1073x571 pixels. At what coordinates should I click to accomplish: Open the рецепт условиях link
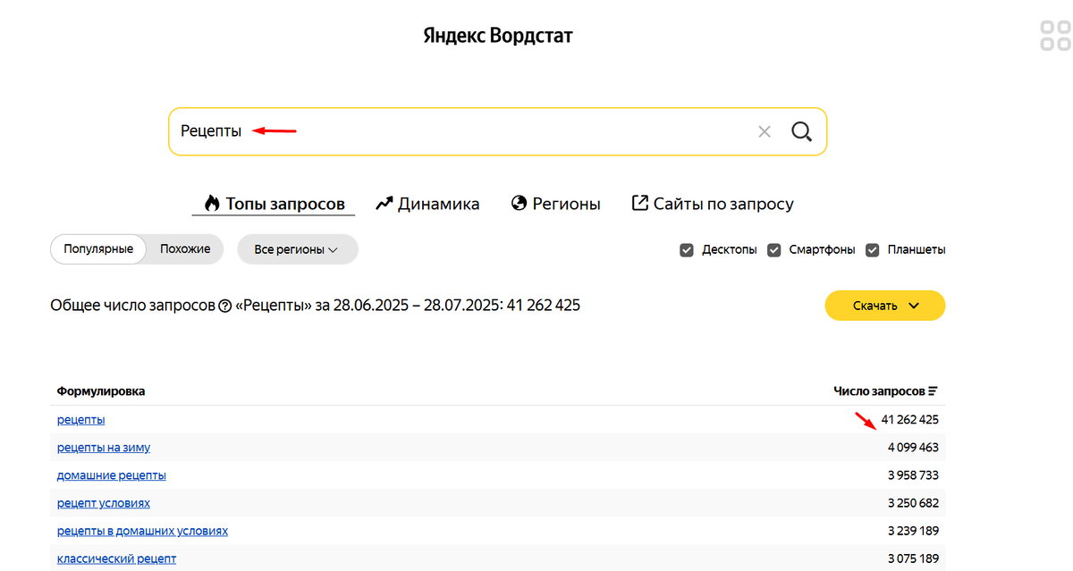tap(104, 503)
